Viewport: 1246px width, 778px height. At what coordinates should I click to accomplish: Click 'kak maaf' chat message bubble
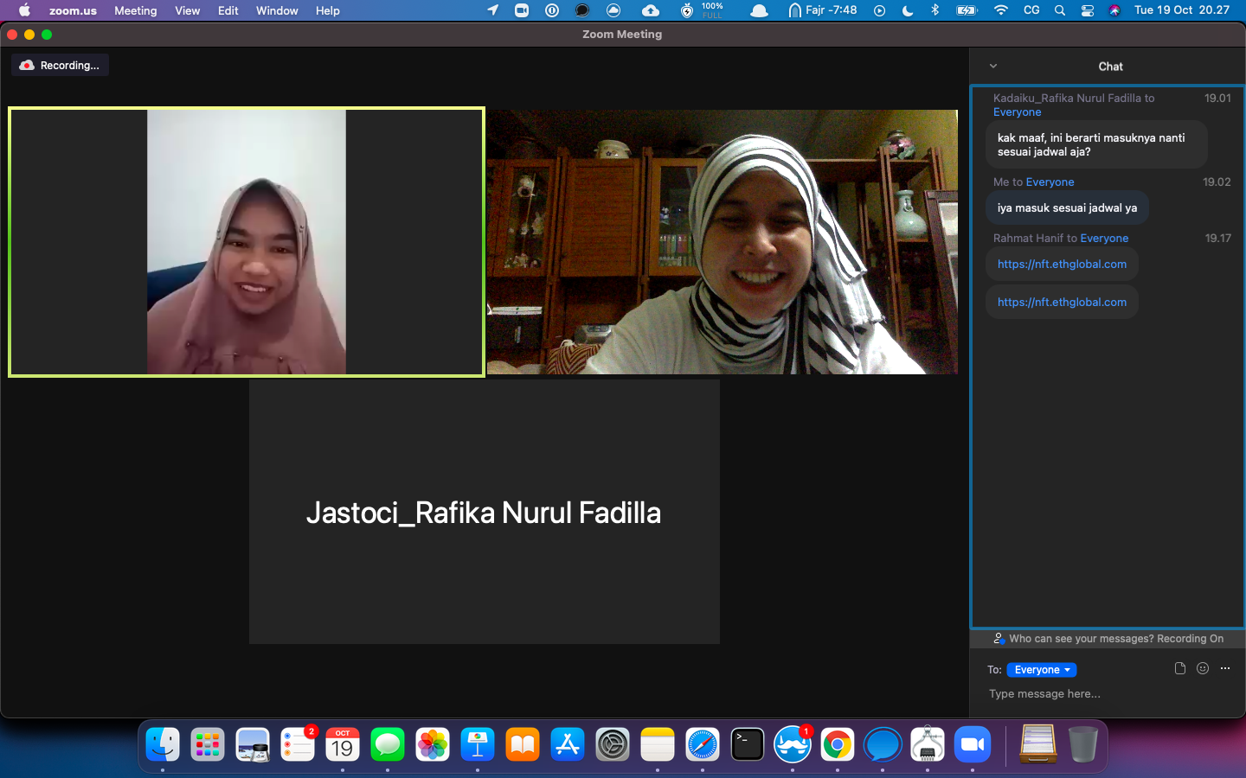[x=1096, y=144]
